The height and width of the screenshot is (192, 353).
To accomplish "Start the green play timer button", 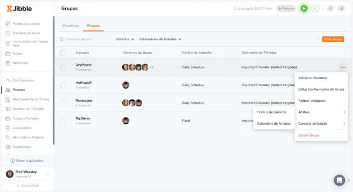I will [x=304, y=9].
